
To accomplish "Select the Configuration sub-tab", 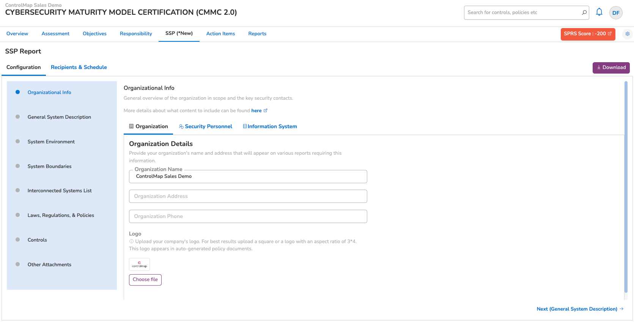I will tap(24, 67).
